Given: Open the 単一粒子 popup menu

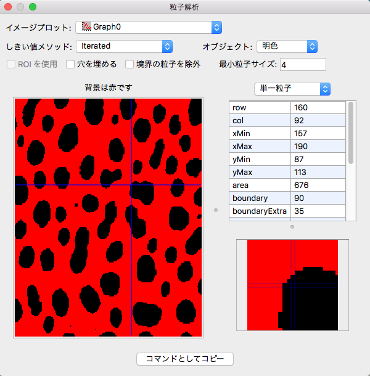Looking at the screenshot, I should tap(292, 89).
